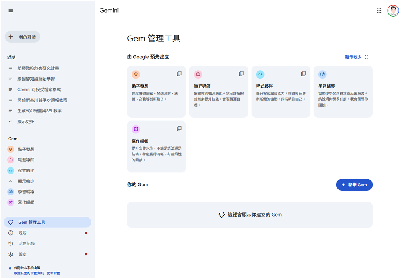This screenshot has height=279, width=405.
Task: Click the plus icon in 新增 Gem
Action: coord(343,185)
